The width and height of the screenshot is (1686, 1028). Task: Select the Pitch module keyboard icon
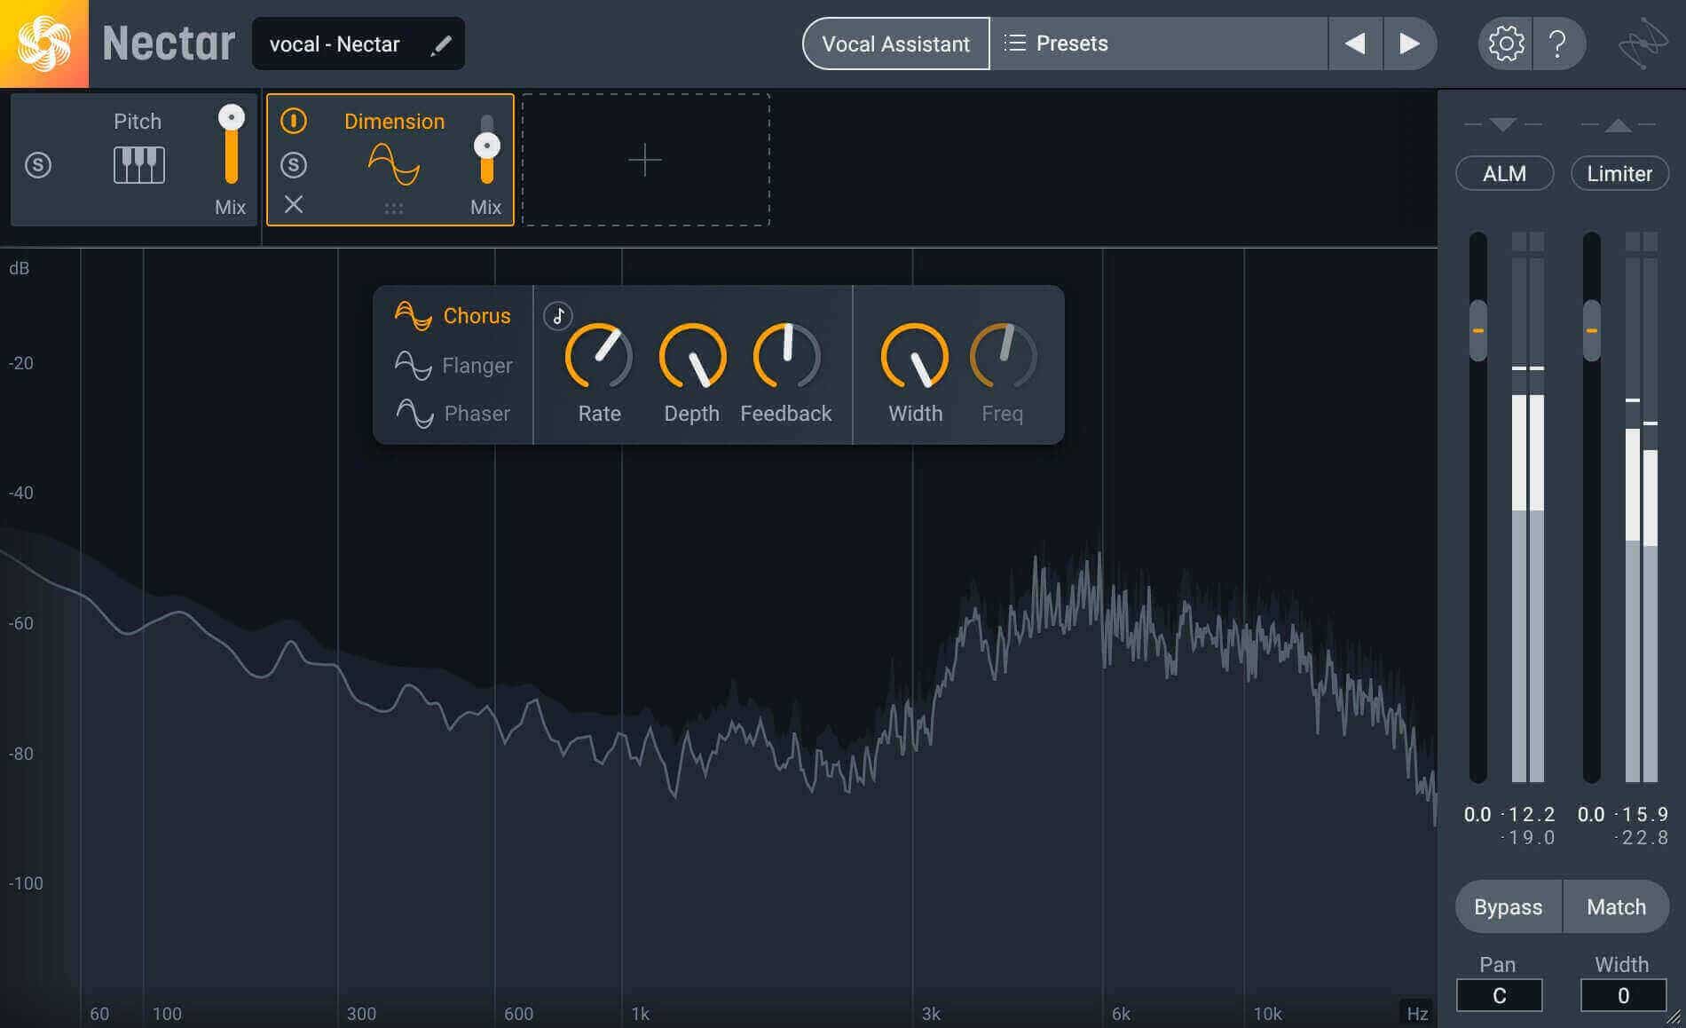(x=139, y=165)
